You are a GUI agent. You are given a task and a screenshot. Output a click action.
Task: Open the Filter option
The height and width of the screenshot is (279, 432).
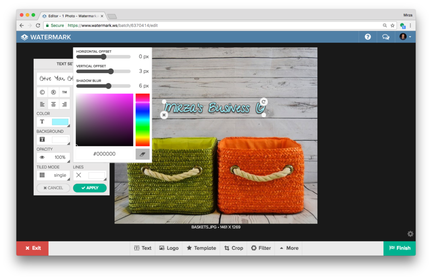click(x=261, y=248)
